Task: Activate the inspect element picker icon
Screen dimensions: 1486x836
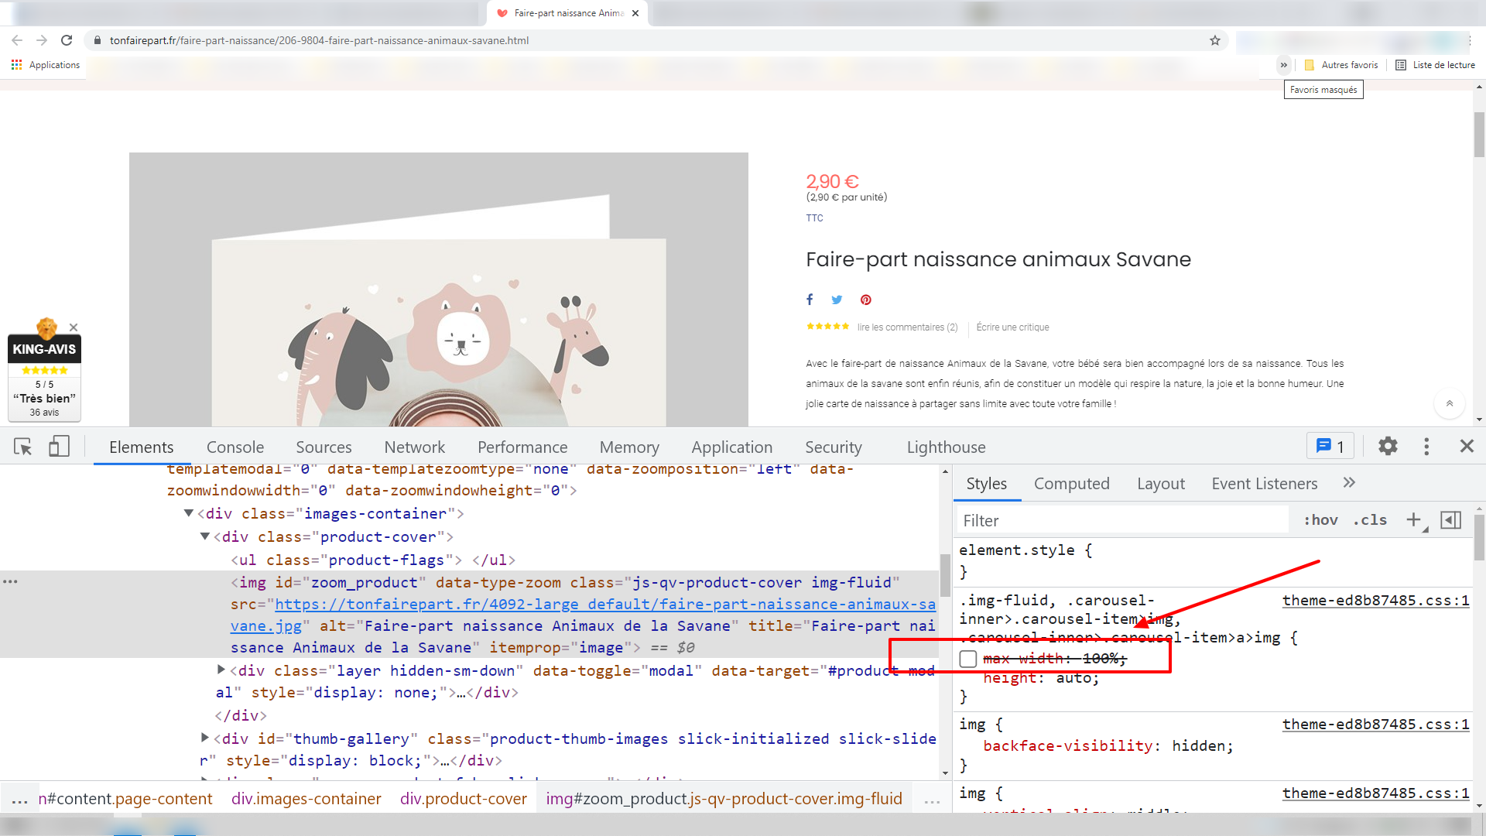Action: tap(22, 447)
